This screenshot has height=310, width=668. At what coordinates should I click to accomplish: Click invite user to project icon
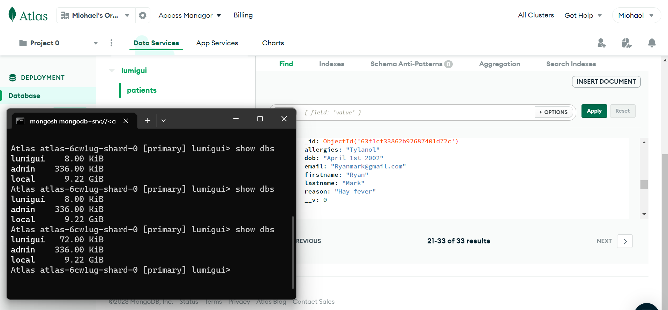click(x=601, y=43)
